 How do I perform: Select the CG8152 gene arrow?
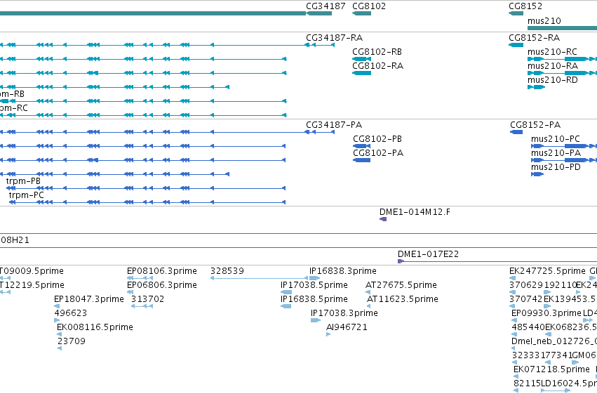pyautogui.click(x=516, y=13)
